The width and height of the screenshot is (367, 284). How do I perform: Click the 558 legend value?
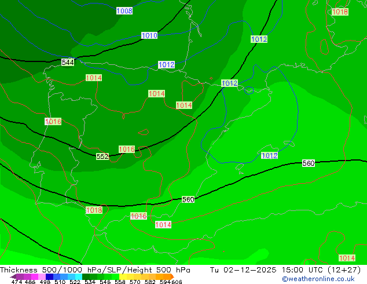coord(120,282)
